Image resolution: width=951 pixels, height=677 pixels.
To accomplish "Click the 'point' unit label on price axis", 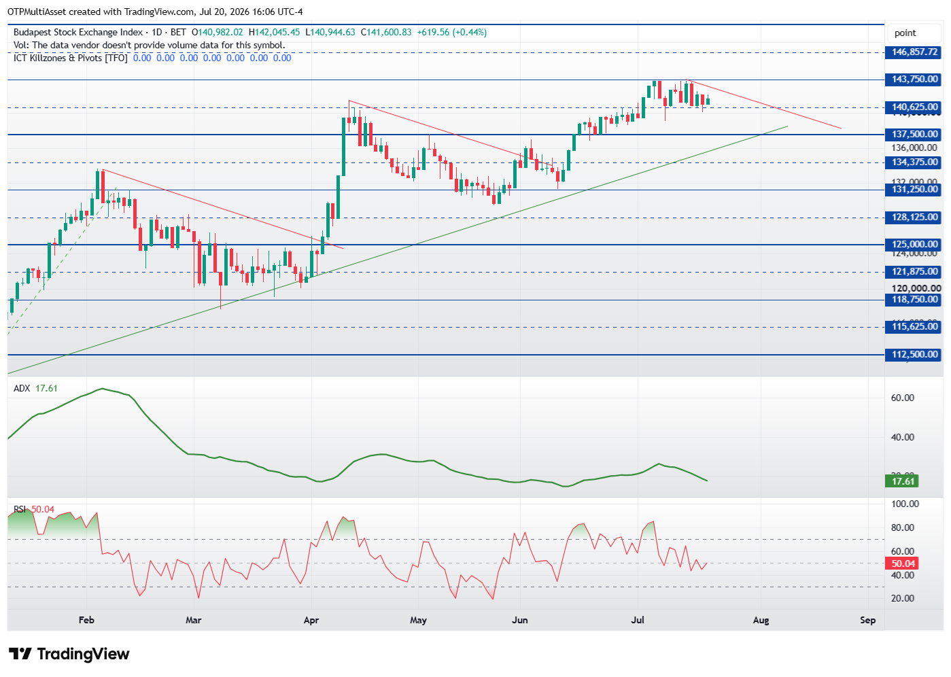I will click(x=905, y=33).
